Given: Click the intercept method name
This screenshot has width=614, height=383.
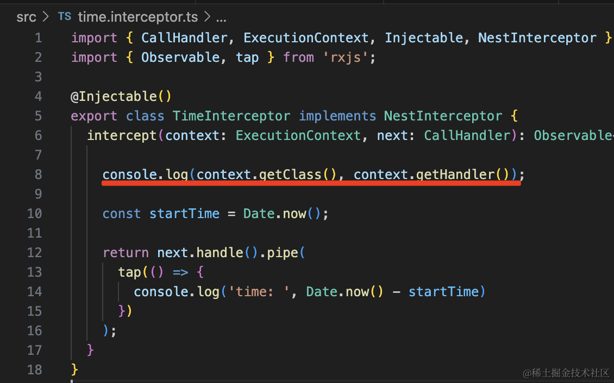Looking at the screenshot, I should [x=122, y=136].
